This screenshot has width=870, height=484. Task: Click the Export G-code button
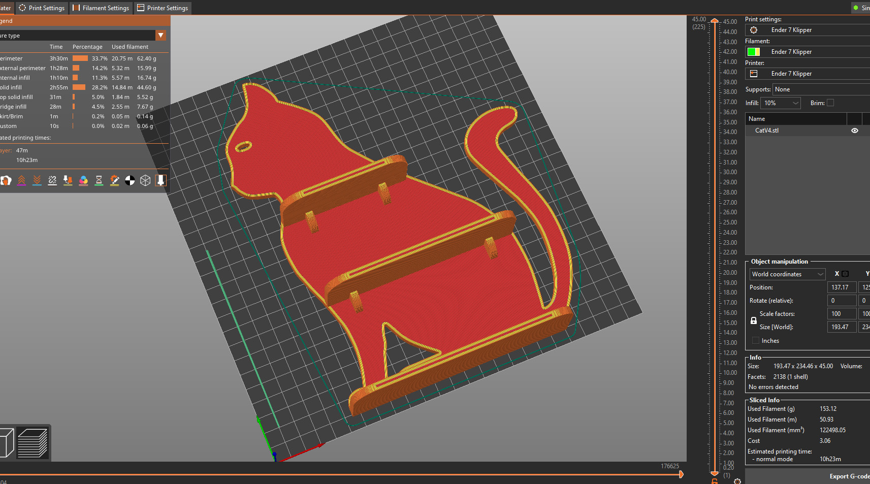coord(848,476)
